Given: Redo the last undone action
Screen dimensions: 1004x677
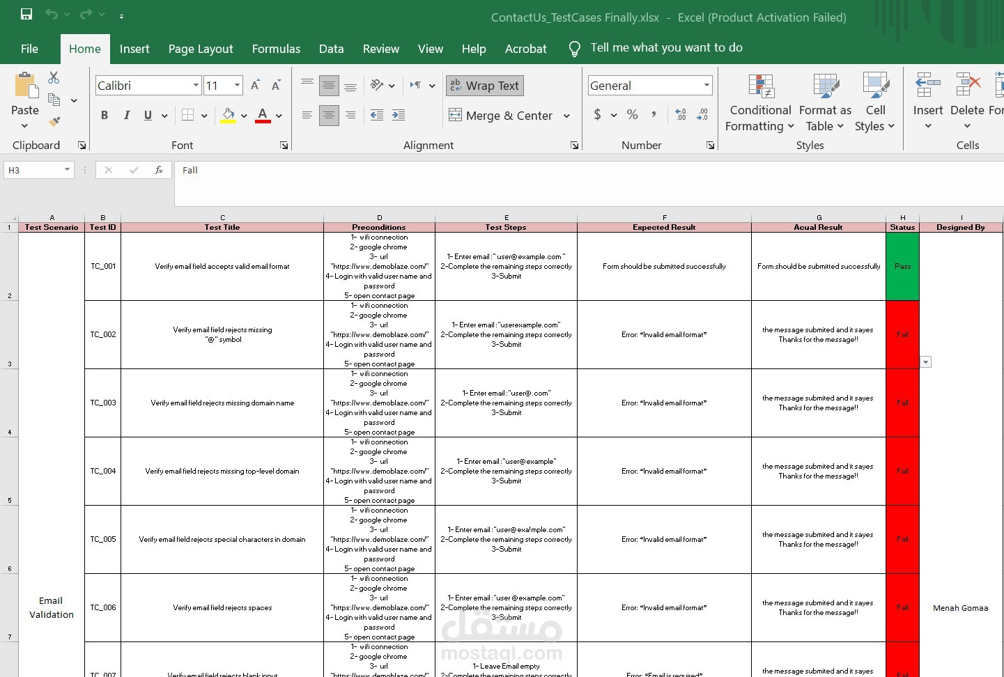Looking at the screenshot, I should [x=86, y=14].
